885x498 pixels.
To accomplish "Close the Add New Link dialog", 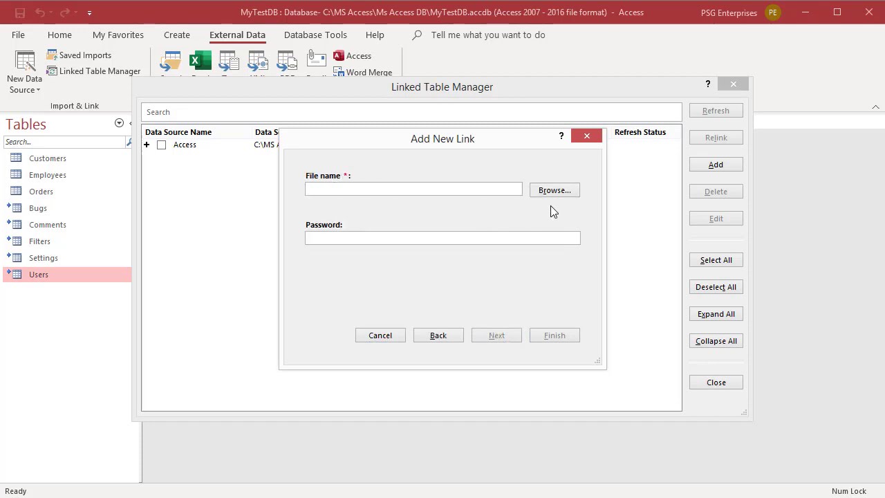I will pyautogui.click(x=586, y=136).
